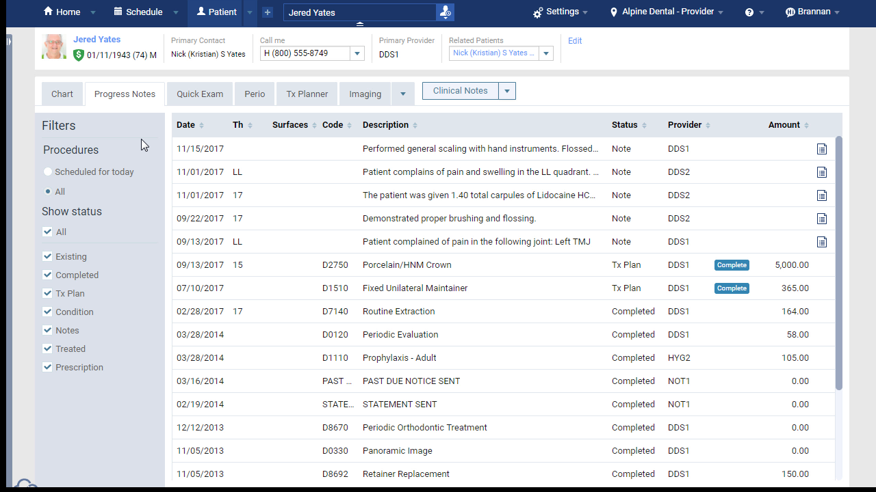The image size is (876, 492).
Task: Click the patient search icon button
Action: pyautogui.click(x=445, y=12)
